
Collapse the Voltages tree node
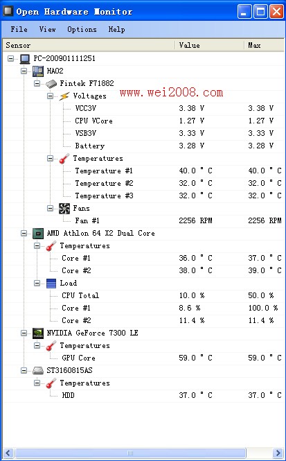pyautogui.click(x=51, y=96)
